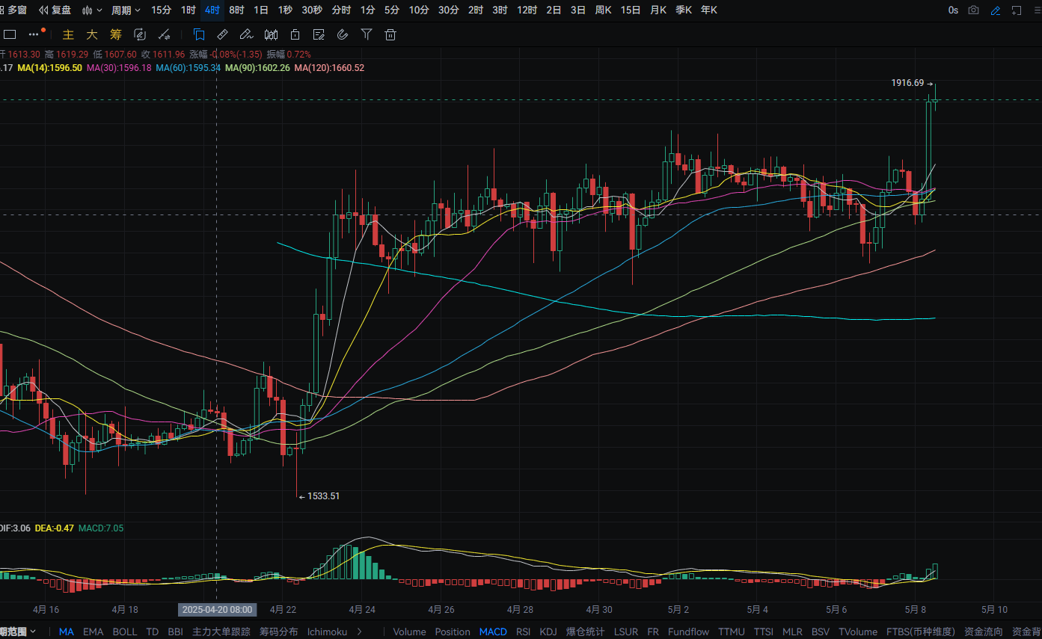
Task: Click the drawing sync/refresh edit icon
Action: point(139,34)
